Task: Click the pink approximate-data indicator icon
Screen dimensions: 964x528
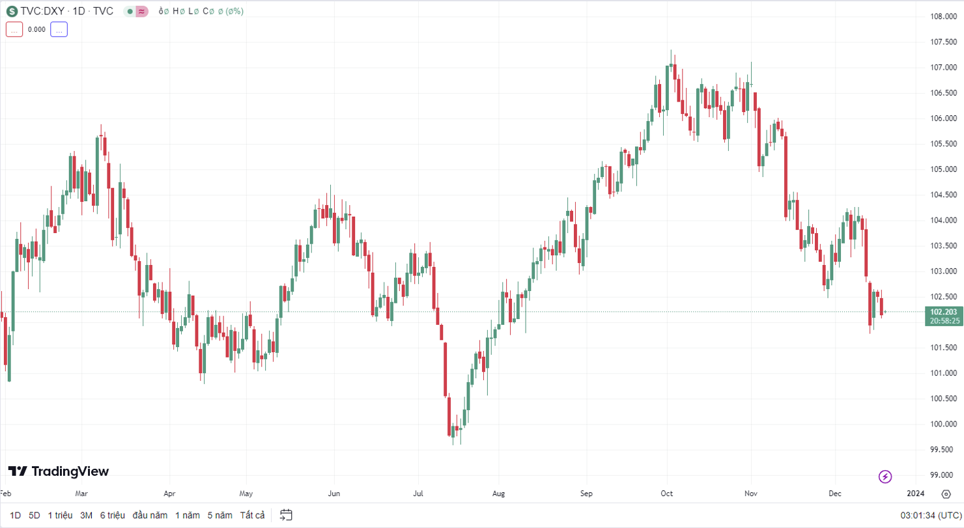Action: click(143, 11)
